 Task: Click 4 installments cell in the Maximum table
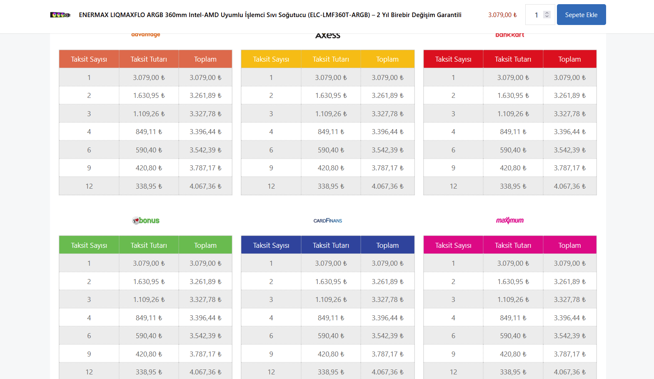(453, 318)
